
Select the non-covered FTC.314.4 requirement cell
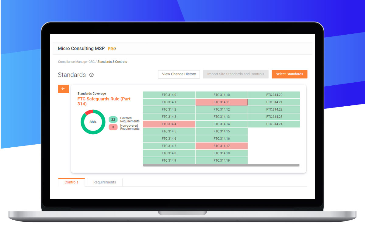(169, 124)
